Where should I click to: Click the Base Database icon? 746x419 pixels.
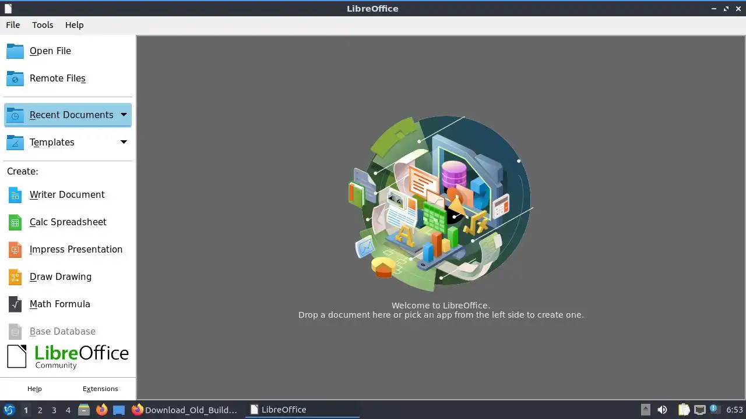click(15, 332)
